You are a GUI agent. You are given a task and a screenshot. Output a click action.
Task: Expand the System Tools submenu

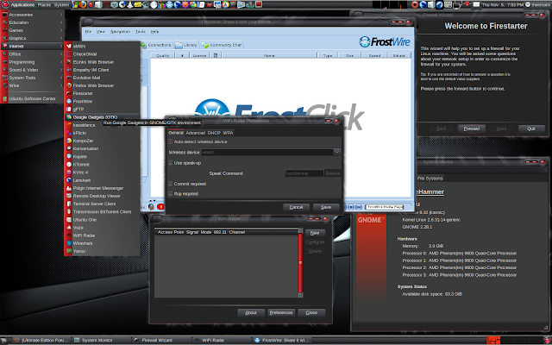33,78
